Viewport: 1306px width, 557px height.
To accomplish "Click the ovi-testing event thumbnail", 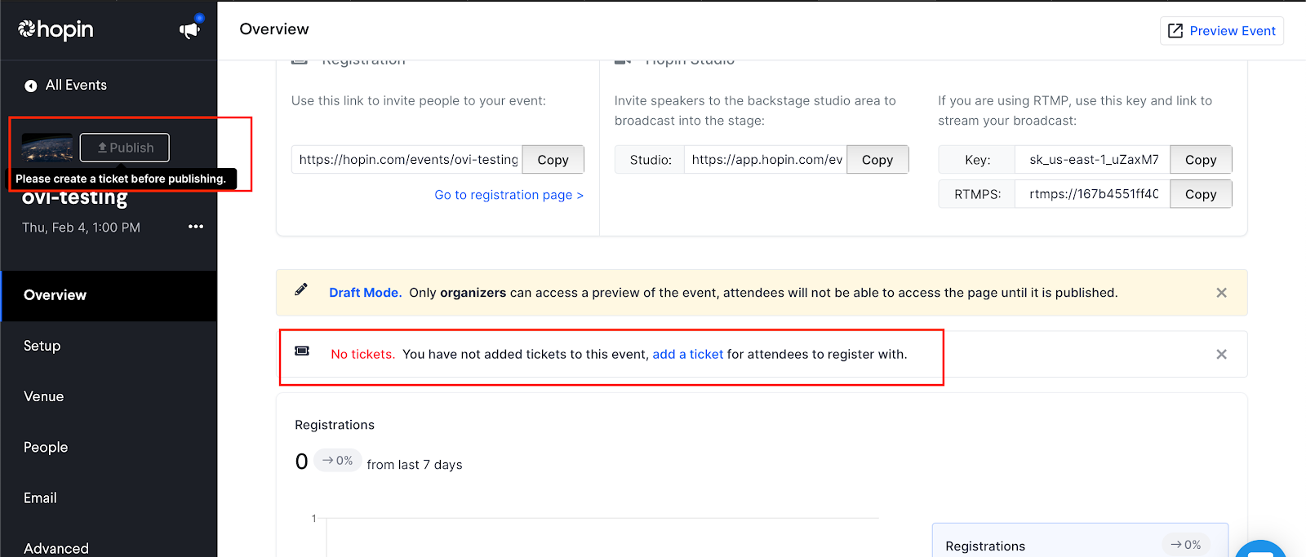I will click(47, 148).
